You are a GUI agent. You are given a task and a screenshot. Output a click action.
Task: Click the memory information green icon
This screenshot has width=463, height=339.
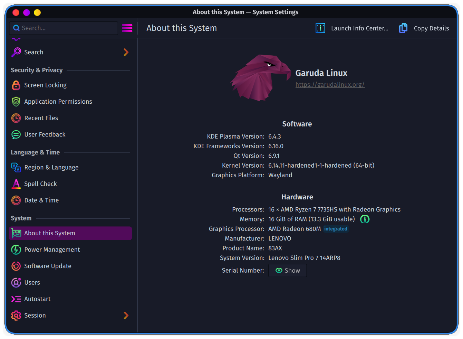(365, 219)
